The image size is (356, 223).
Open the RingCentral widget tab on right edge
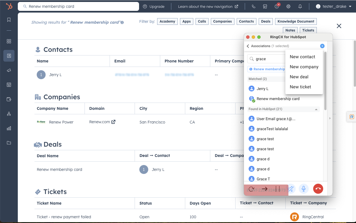tap(352, 117)
